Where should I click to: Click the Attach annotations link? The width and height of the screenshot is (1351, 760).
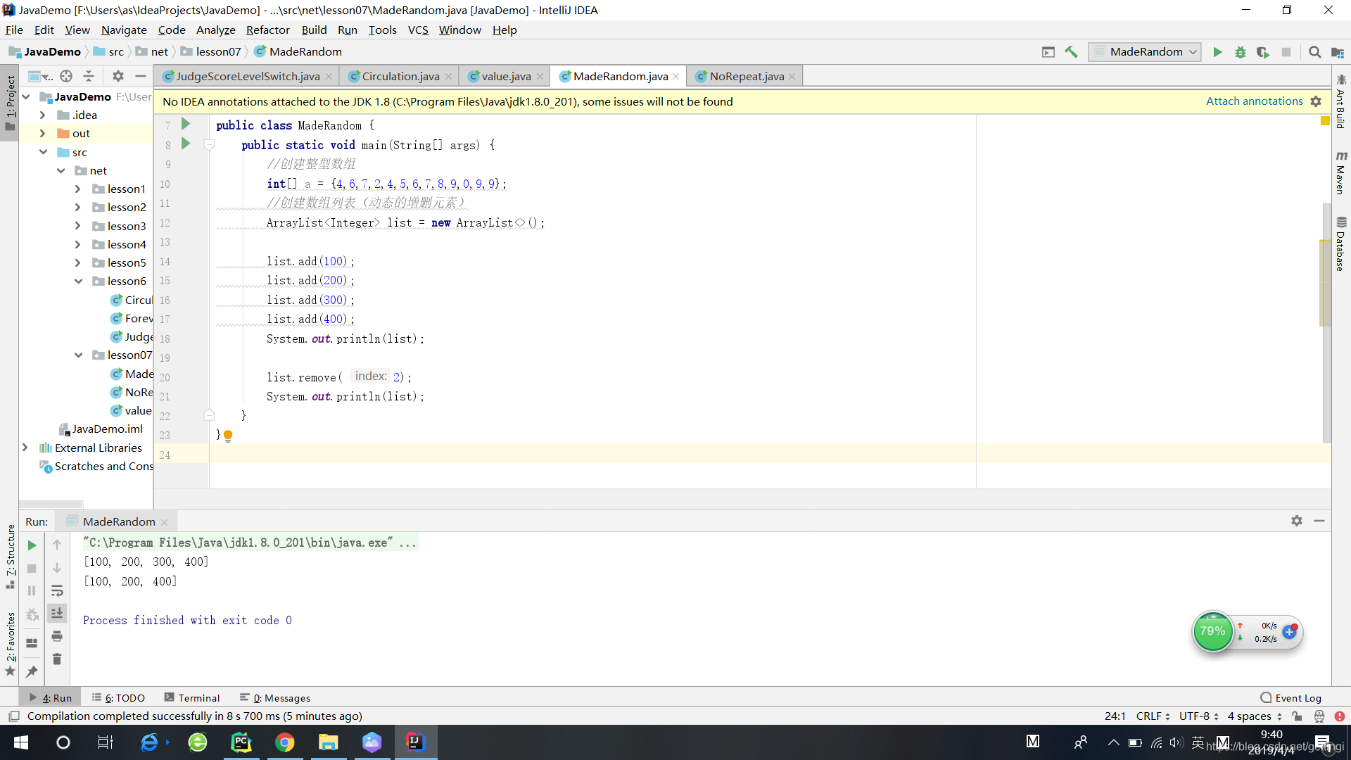(x=1254, y=101)
